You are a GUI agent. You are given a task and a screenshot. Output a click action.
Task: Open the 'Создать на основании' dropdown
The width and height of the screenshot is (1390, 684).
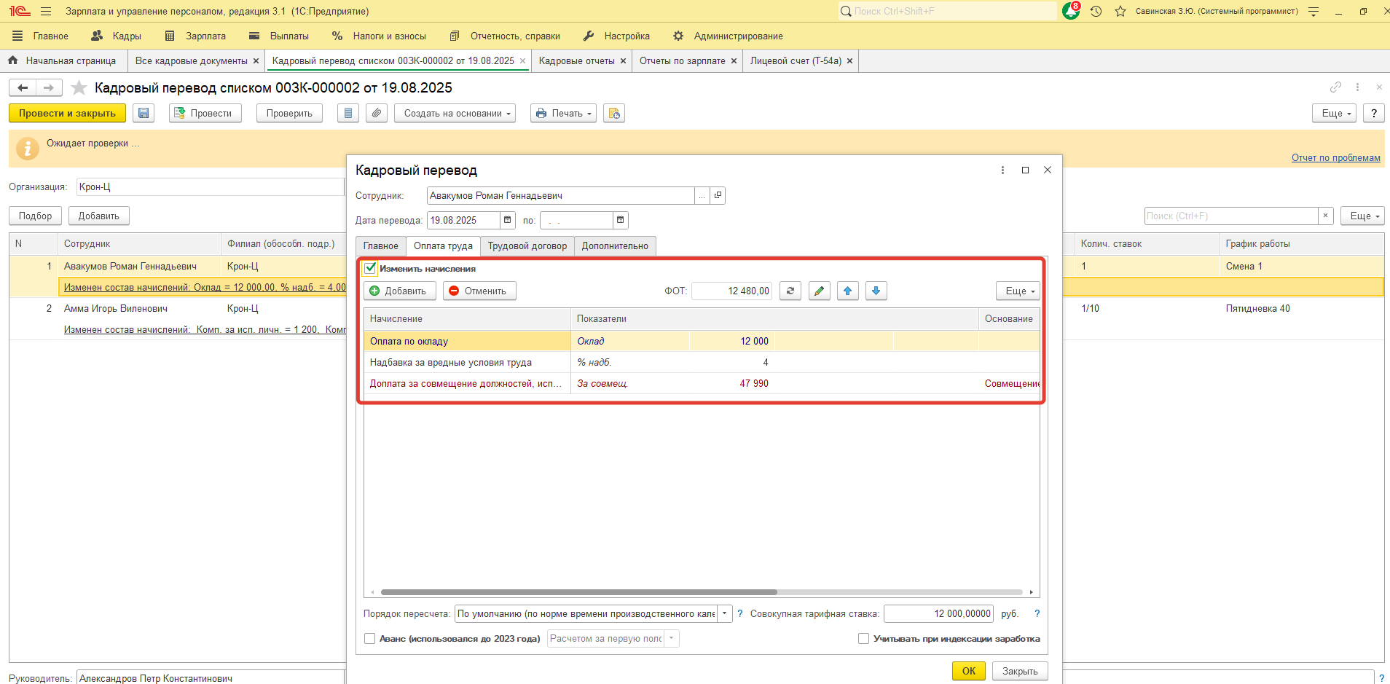coord(455,113)
